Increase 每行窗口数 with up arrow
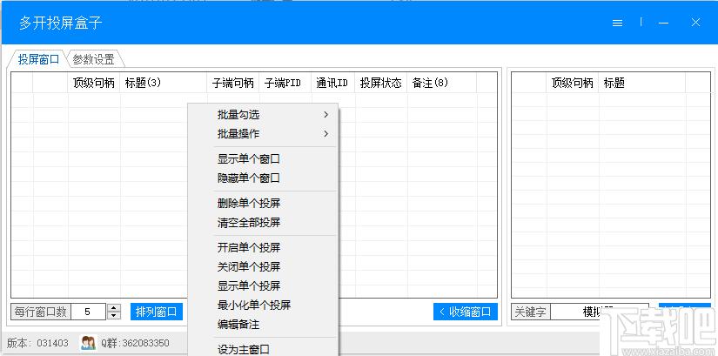This screenshot has width=718, height=356. point(114,307)
